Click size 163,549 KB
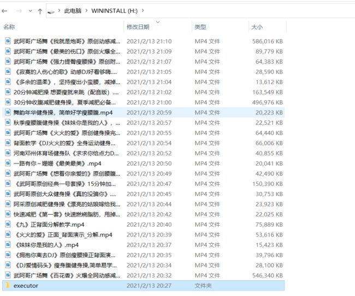 pos(268,92)
